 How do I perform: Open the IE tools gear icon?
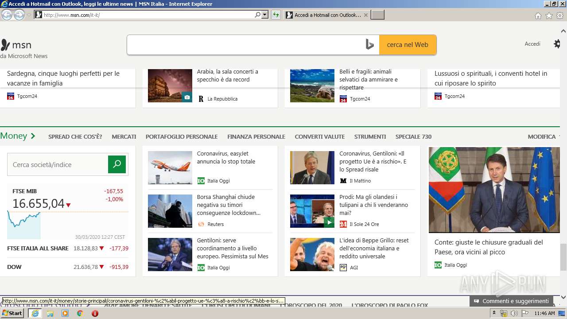pos(560,16)
